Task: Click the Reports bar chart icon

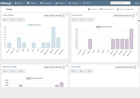Action: pyautogui.click(x=56, y=3)
